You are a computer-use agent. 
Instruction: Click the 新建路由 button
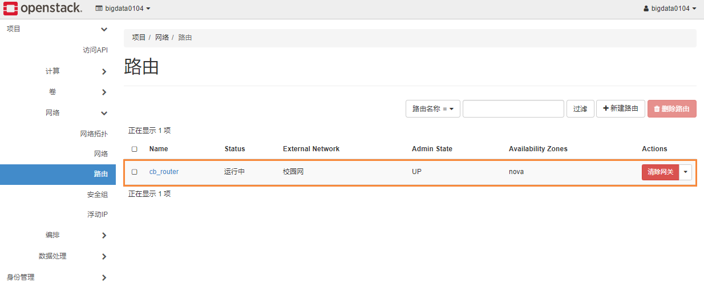coord(621,109)
